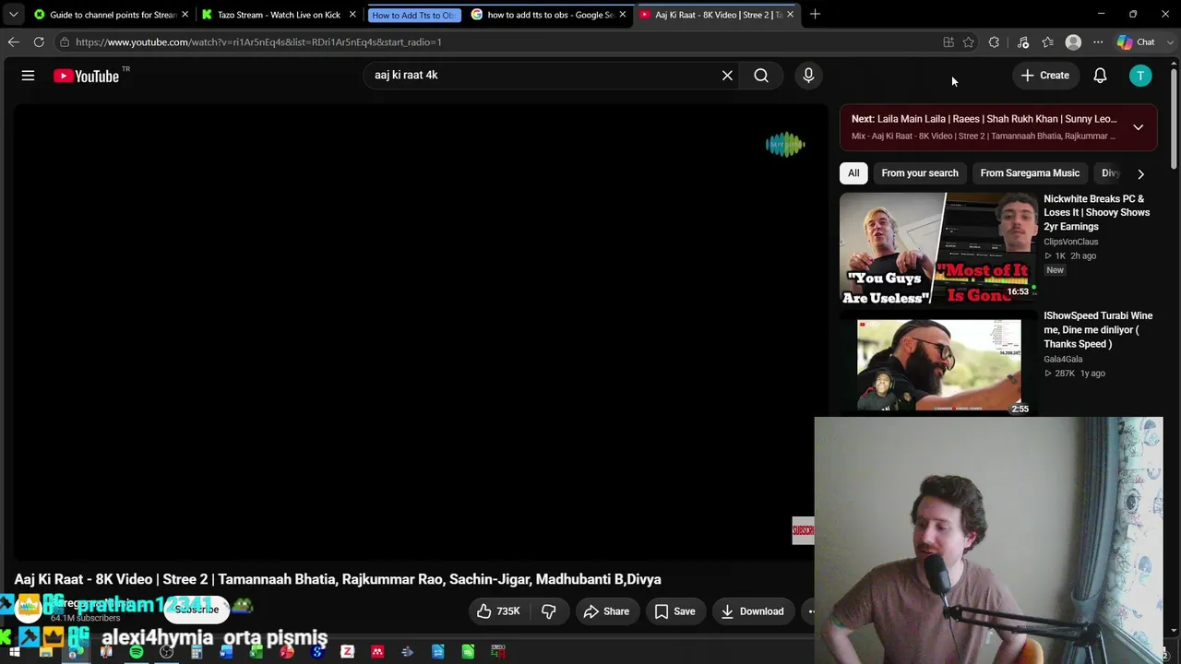Open the favorites list icon
The image size is (1181, 664).
(x=1047, y=42)
